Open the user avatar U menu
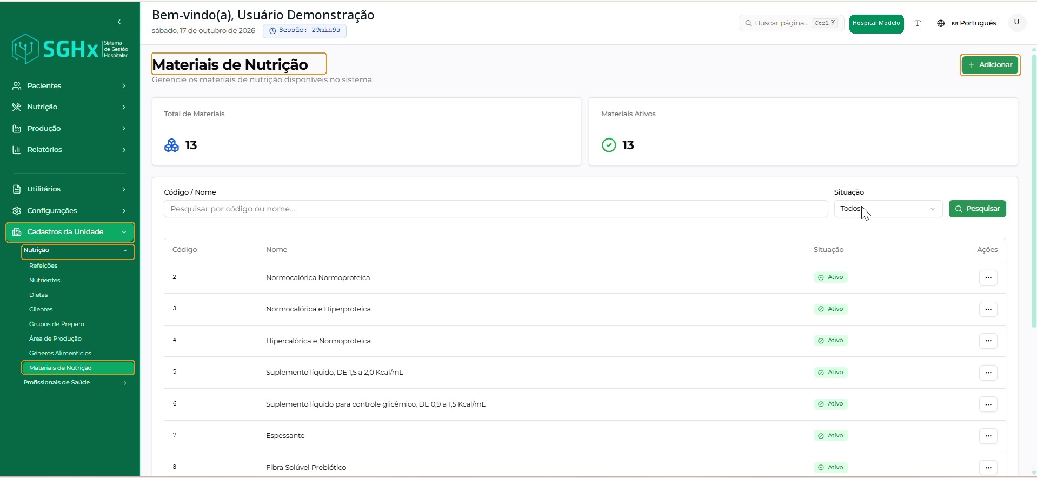 1016,23
